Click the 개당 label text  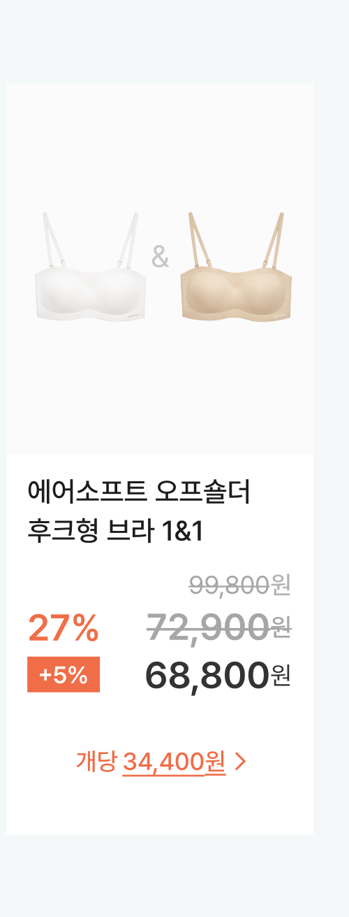tap(96, 761)
